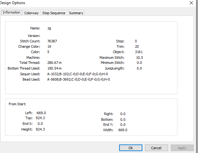Switch to the Summary tab
Image resolution: width=198 pixels, height=153 pixels.
pos(76,13)
